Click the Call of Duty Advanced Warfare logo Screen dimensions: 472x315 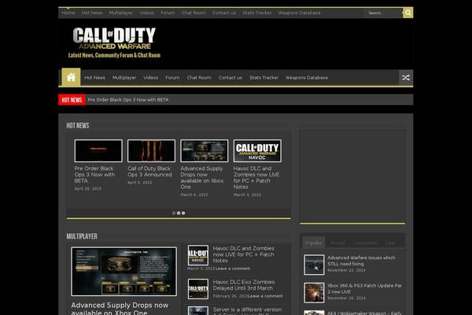[114, 43]
